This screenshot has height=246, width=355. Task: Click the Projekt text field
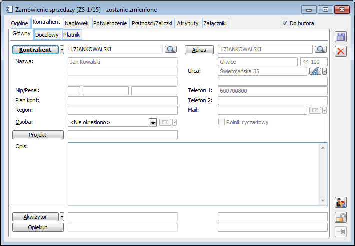(x=123, y=135)
